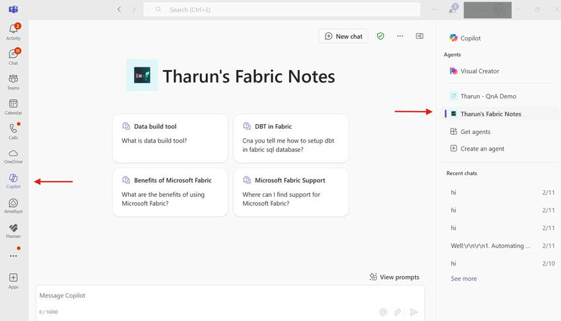Click See more recent chats
The height and width of the screenshot is (321, 561).
464,279
